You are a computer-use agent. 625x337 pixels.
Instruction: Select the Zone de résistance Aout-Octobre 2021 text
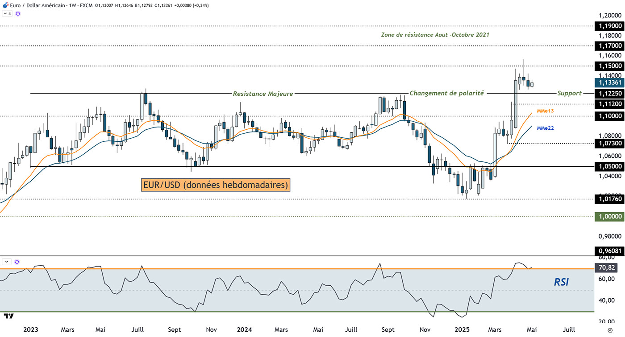click(435, 35)
